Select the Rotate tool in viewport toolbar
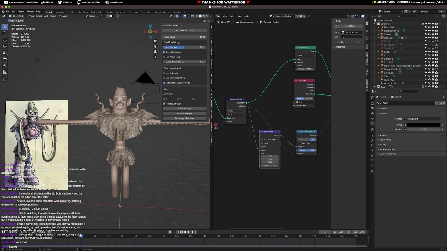The width and height of the screenshot is (447, 251). click(5, 46)
